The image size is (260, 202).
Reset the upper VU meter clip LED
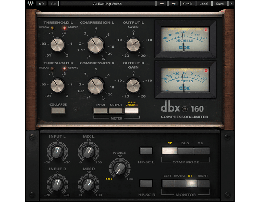(x=206, y=30)
